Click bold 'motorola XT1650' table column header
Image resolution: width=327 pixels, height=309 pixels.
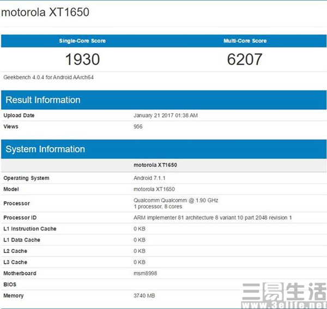[x=155, y=165]
